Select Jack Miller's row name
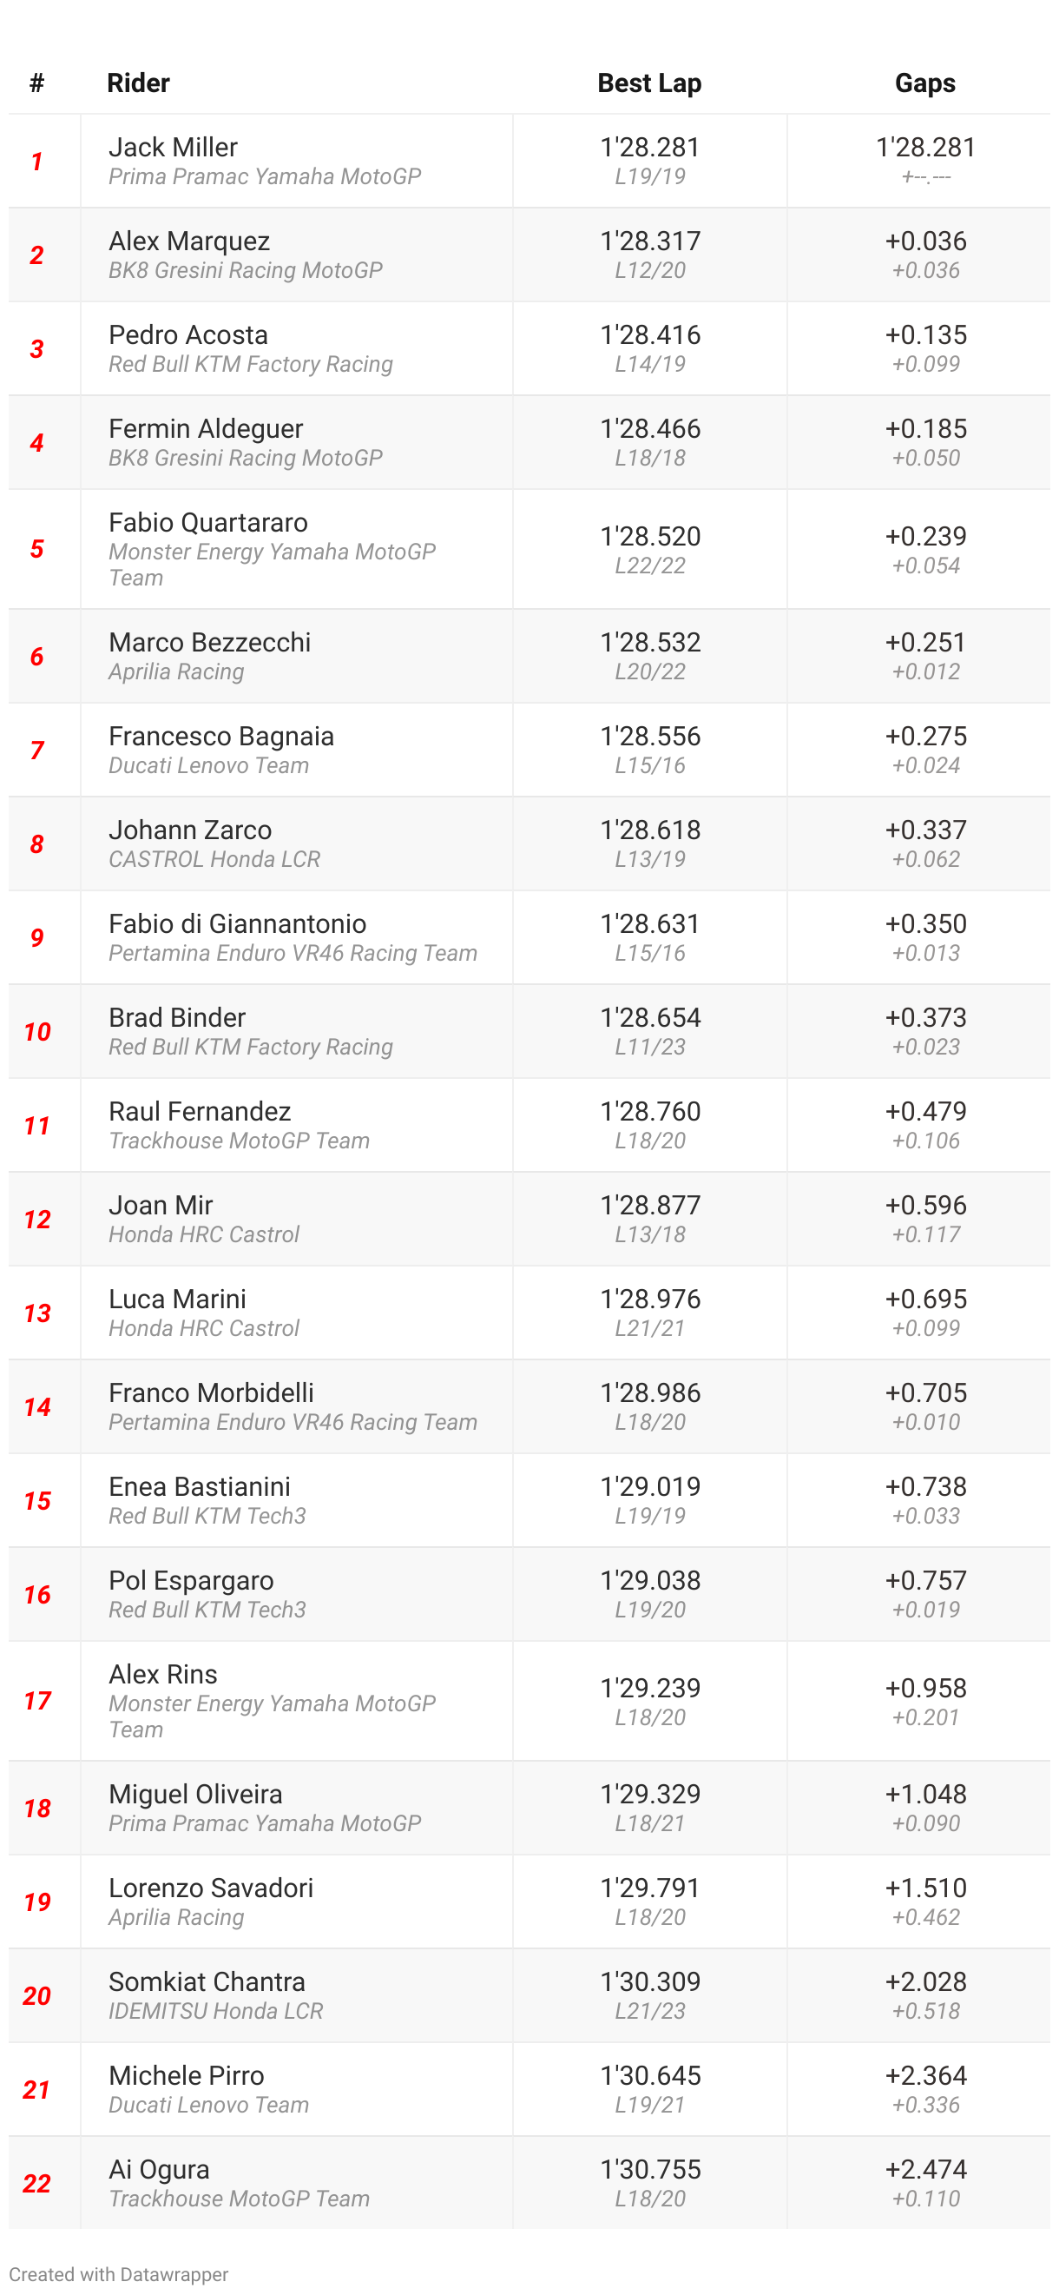The width and height of the screenshot is (1059, 2295). click(173, 147)
